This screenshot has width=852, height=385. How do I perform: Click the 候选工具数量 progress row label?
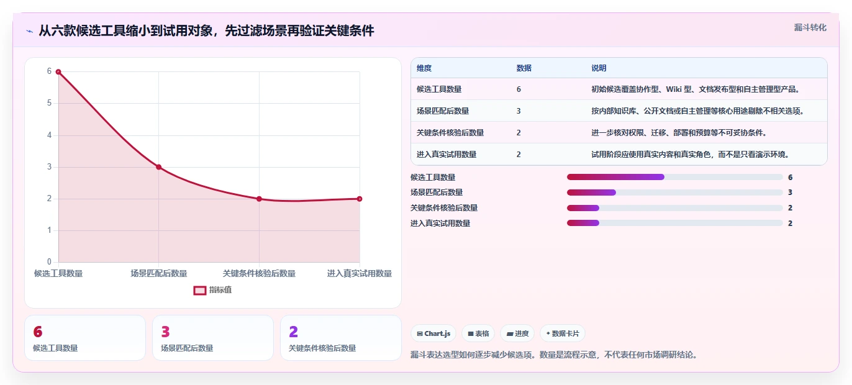click(x=433, y=178)
